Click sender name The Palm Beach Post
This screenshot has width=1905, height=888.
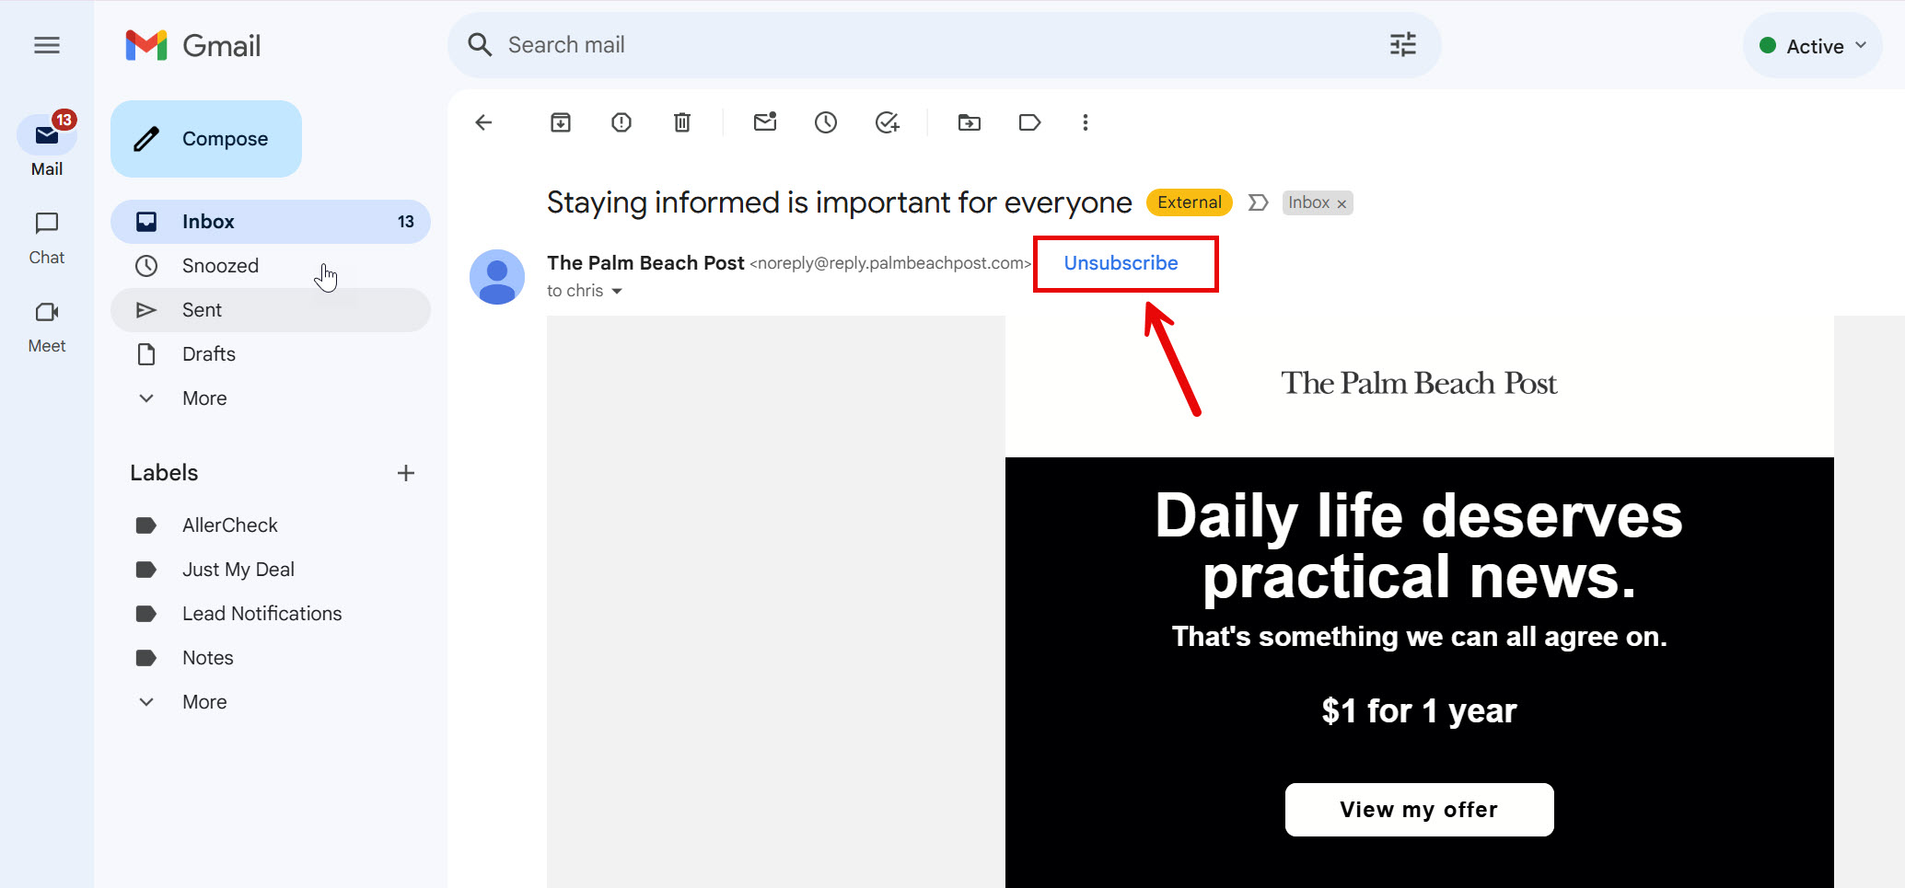645,263
